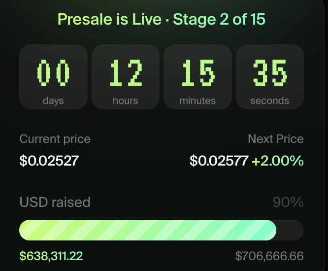Select the next price value $0.02577
Viewport: 328px width, 271px height.
pyautogui.click(x=219, y=161)
